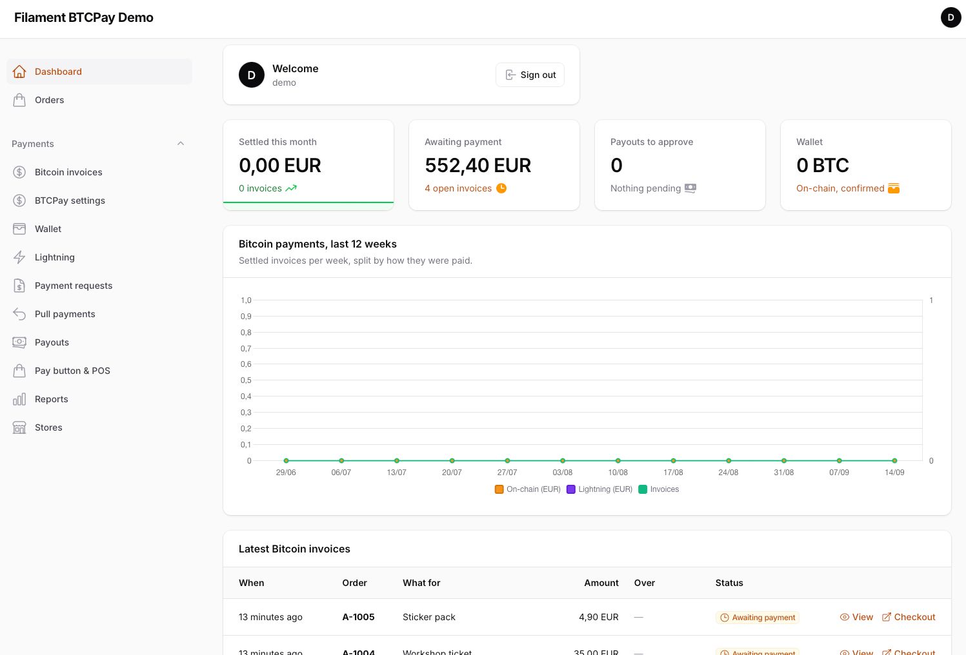The height and width of the screenshot is (655, 966).
Task: Toggle On-chain (EUR) orange legend swatch
Action: [x=499, y=489]
